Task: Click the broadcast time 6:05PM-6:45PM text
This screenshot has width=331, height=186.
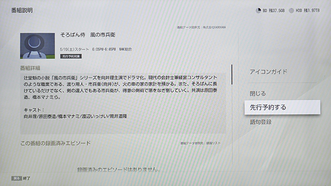Action: pyautogui.click(x=104, y=50)
